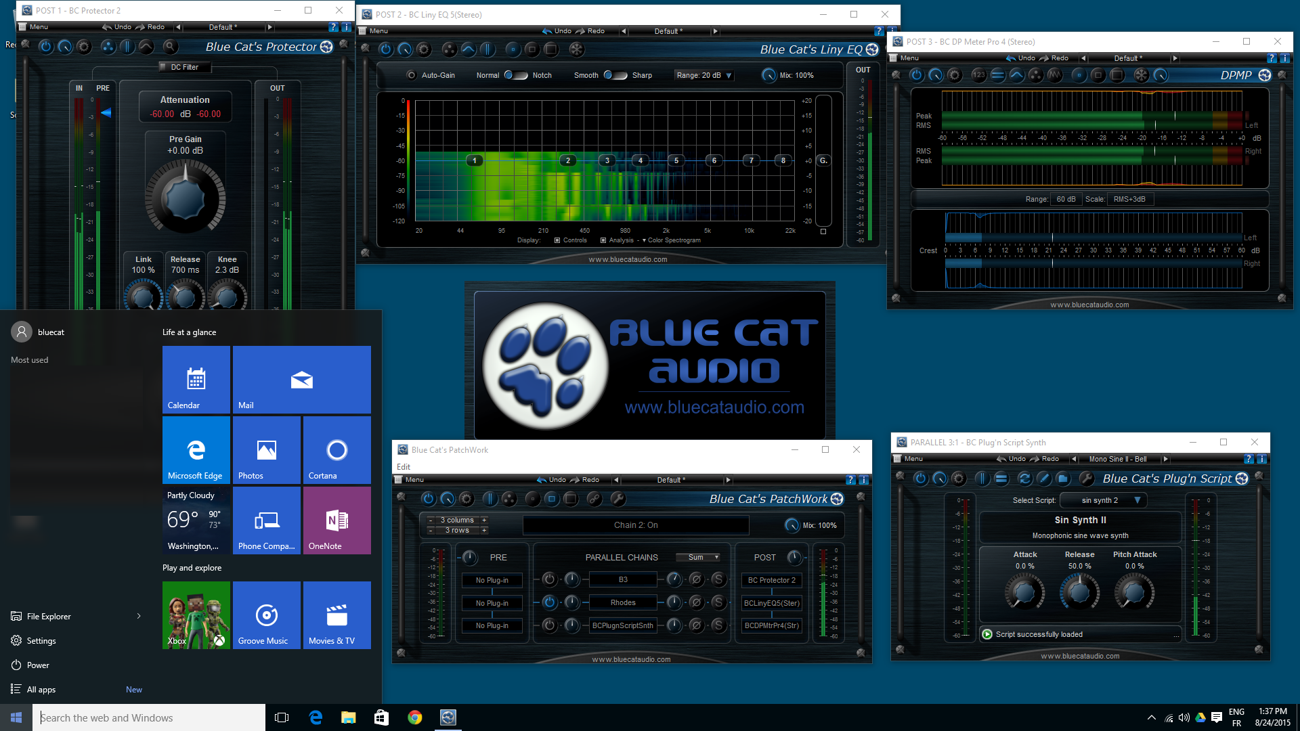This screenshot has height=731, width=1300.
Task: Click DPMP 123 numeric display icon
Action: tap(979, 75)
